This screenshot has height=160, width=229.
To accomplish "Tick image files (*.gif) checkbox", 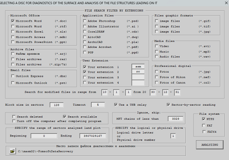I will pos(156,21).
